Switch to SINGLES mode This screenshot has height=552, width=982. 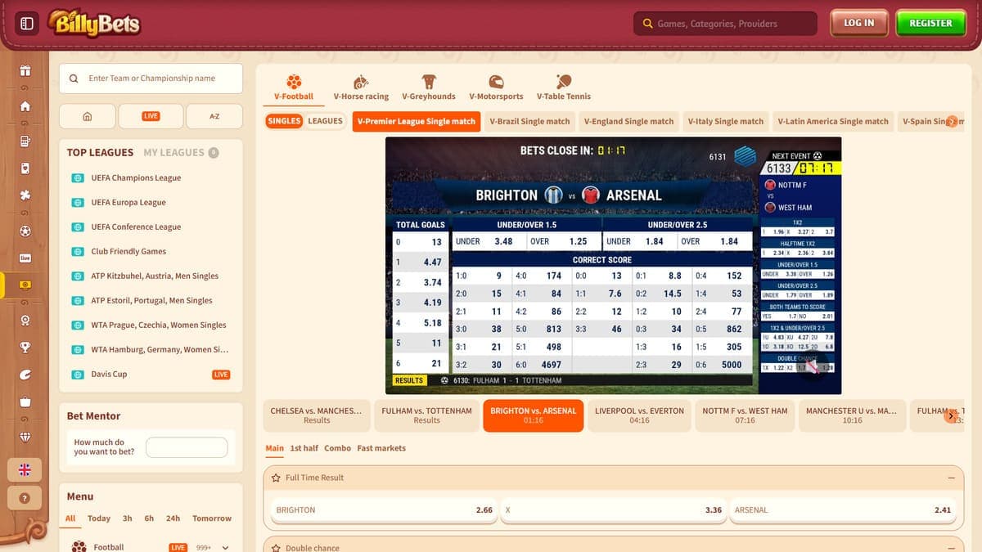click(284, 121)
